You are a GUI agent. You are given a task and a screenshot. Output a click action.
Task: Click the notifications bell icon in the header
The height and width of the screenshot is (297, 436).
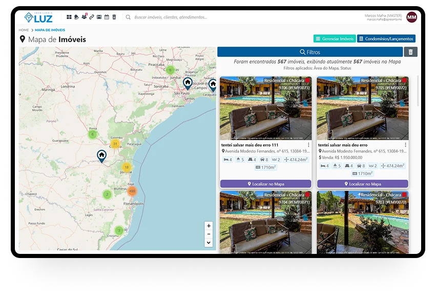pyautogui.click(x=76, y=17)
